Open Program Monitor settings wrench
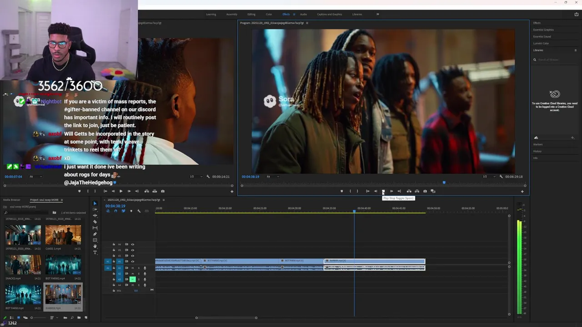 click(x=501, y=177)
